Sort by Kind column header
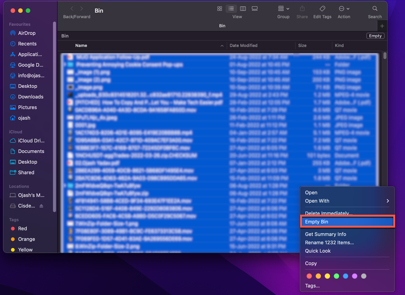Viewport: 405px width, 295px height. pos(339,46)
